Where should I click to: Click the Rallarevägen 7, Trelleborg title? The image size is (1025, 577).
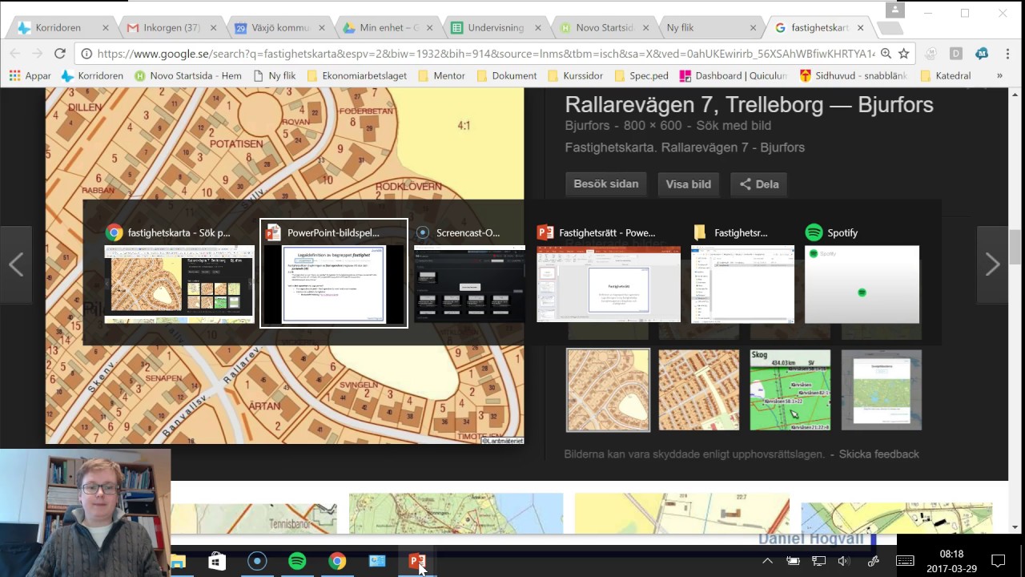749,104
